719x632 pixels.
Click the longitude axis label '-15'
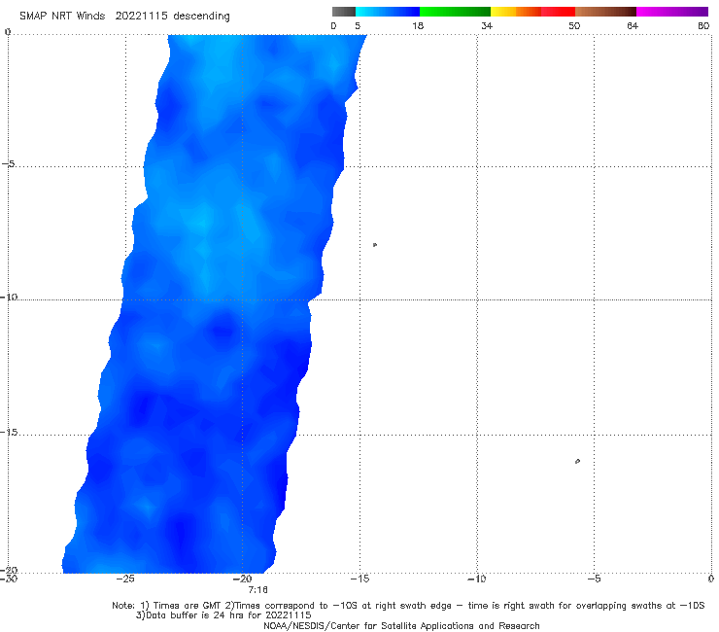point(359,579)
